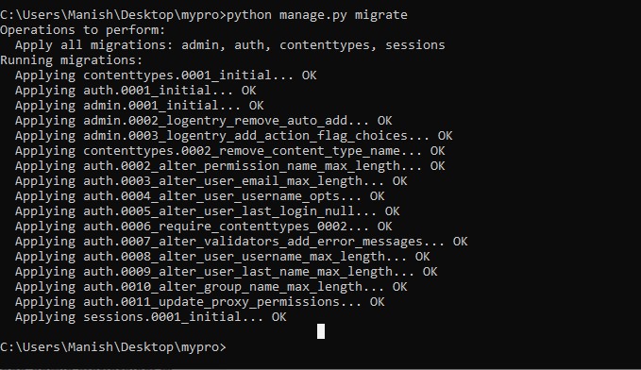Click the admin.0002_logentry_remove_auto_add line
The image size is (641, 370).
203,121
